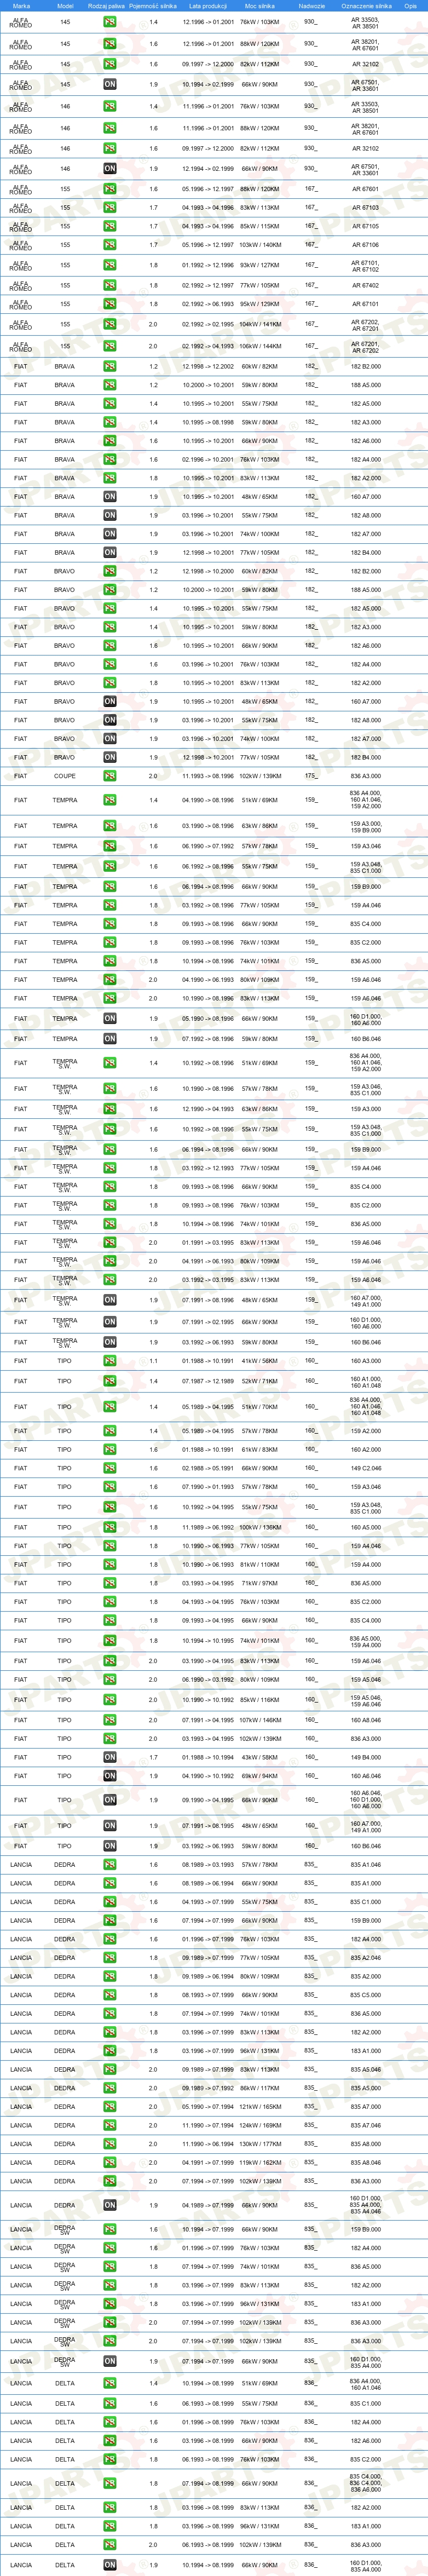Select the 69kW / 94KM power cell
This screenshot has height=2576, width=428.
click(260, 1776)
